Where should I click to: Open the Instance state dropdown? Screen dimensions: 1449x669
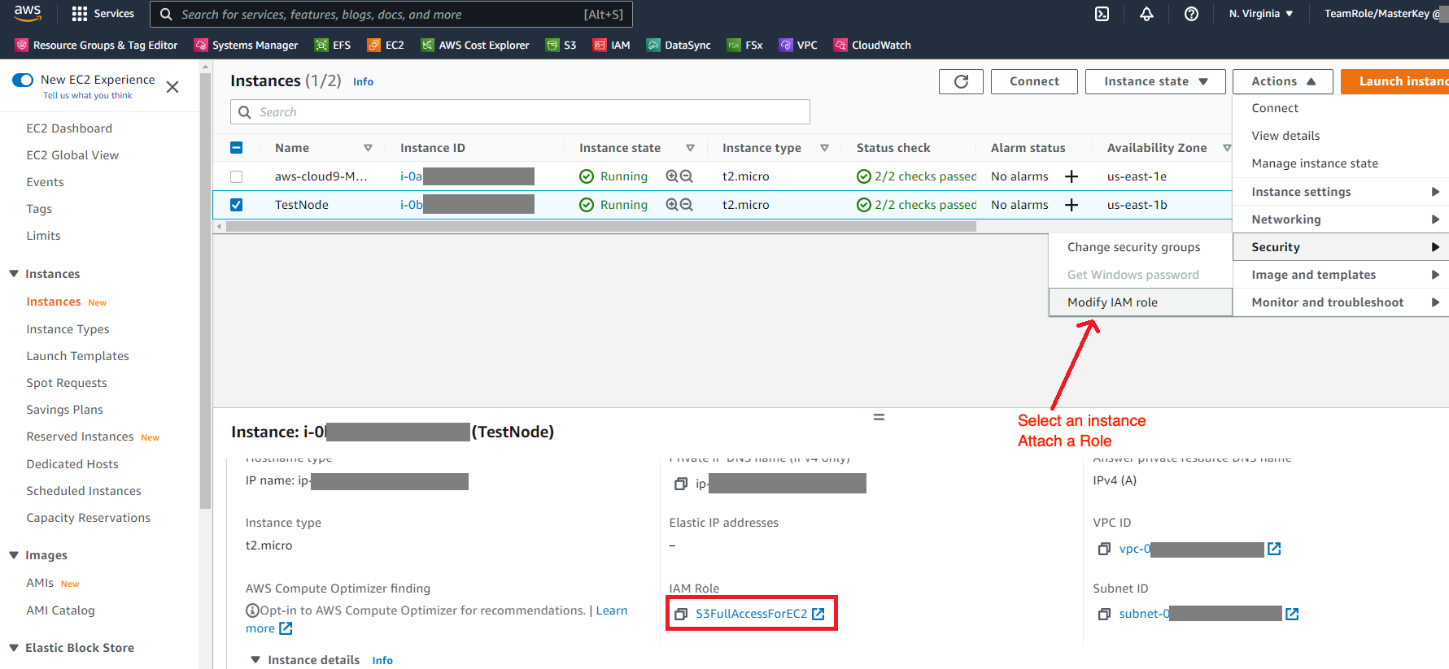[x=1155, y=81]
